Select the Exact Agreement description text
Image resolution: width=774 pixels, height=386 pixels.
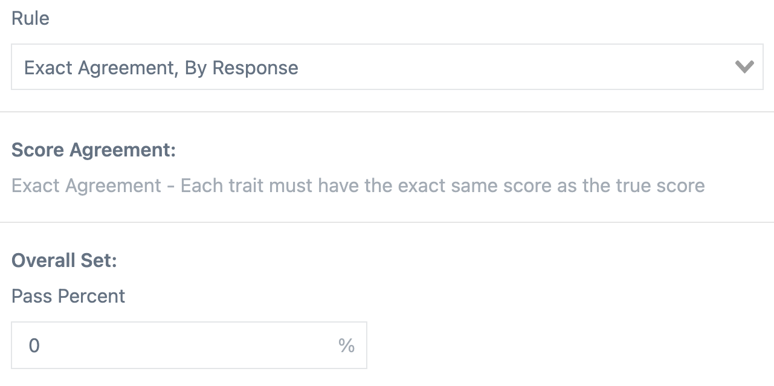358,185
